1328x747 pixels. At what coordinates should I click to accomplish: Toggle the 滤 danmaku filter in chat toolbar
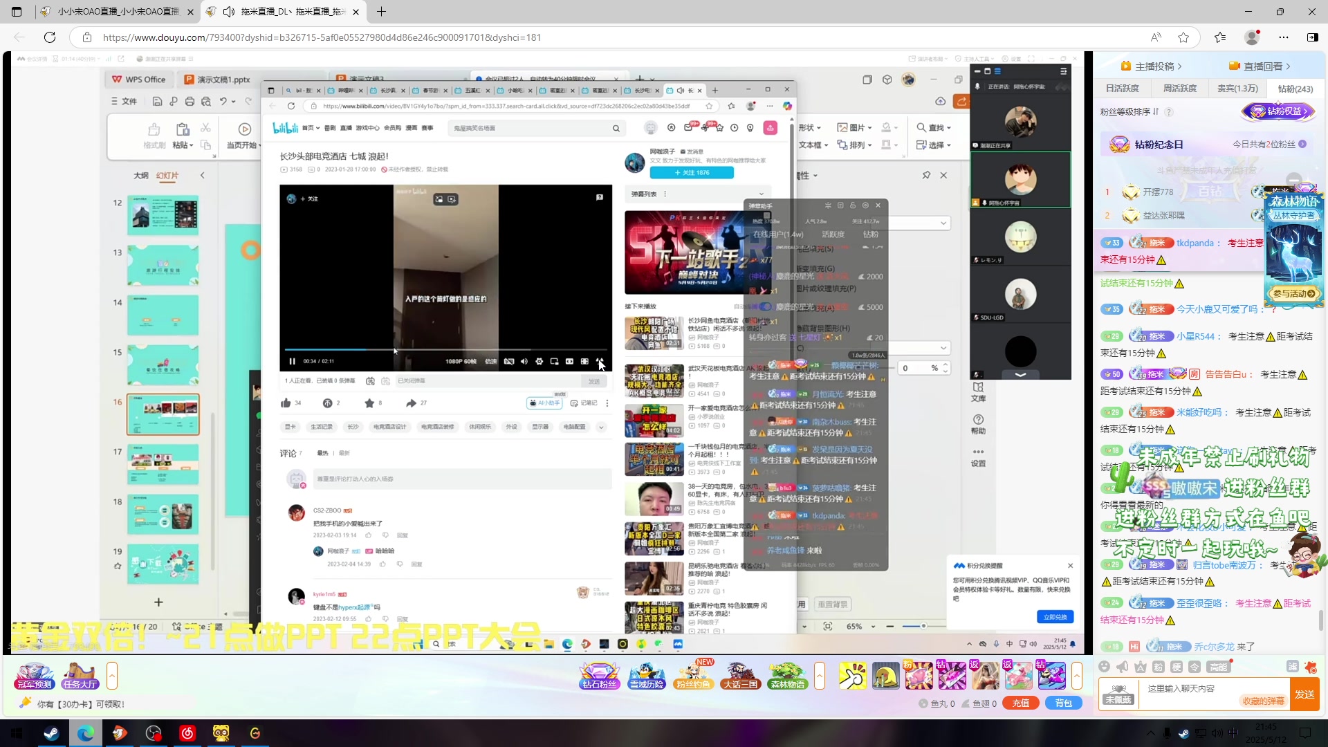pyautogui.click(x=1291, y=667)
